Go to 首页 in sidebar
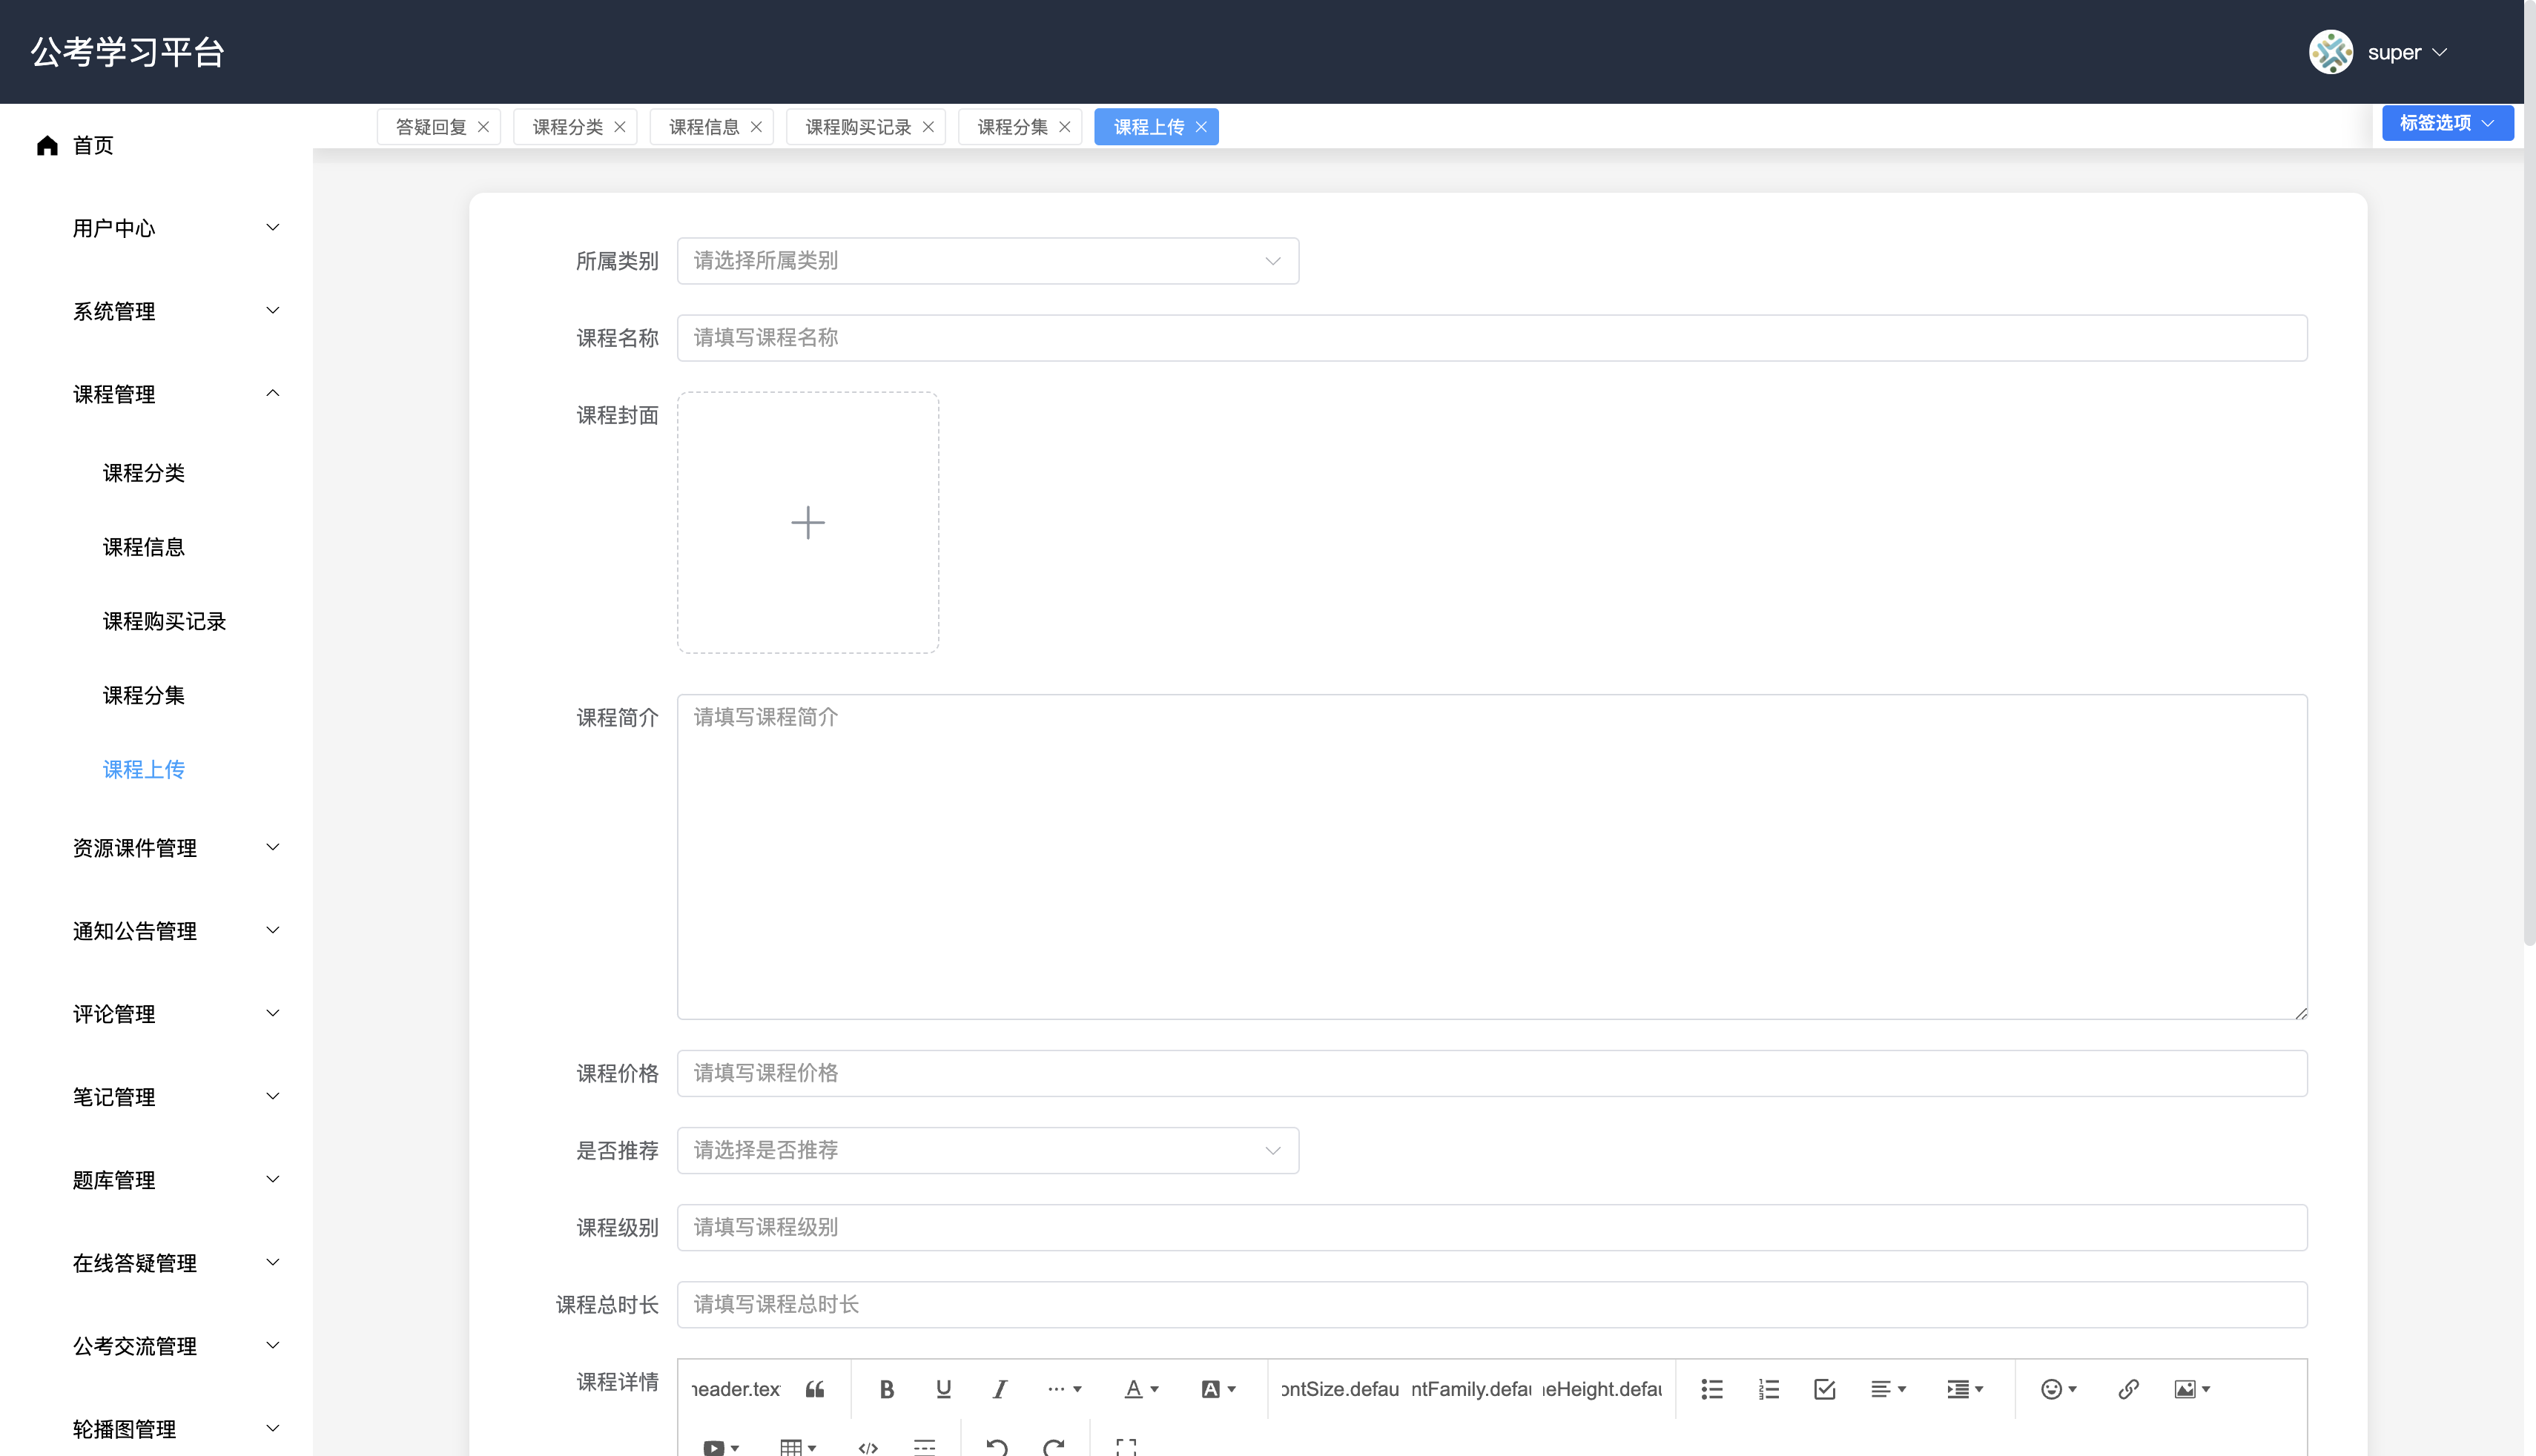The height and width of the screenshot is (1456, 2536). click(x=92, y=146)
